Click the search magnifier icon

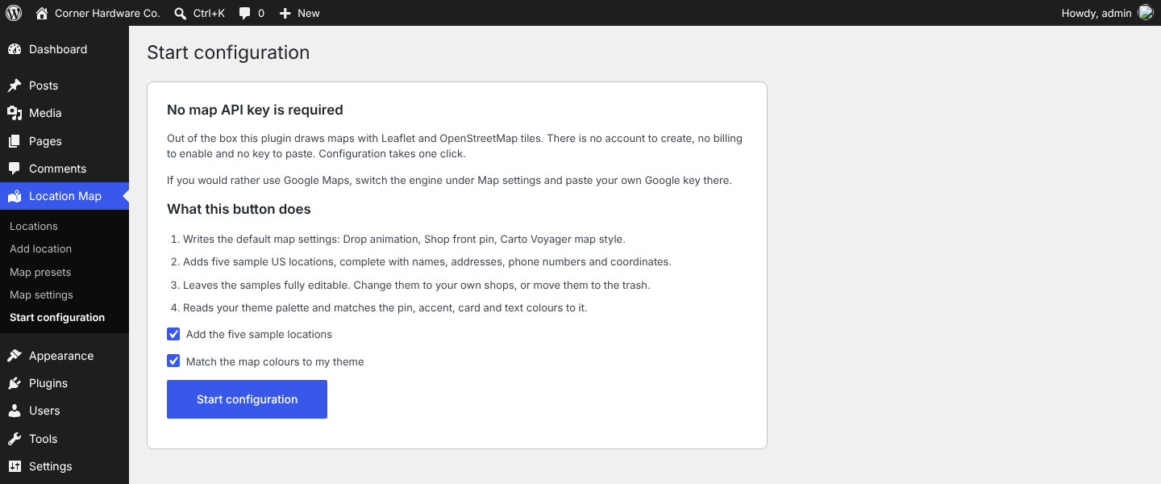(x=180, y=13)
